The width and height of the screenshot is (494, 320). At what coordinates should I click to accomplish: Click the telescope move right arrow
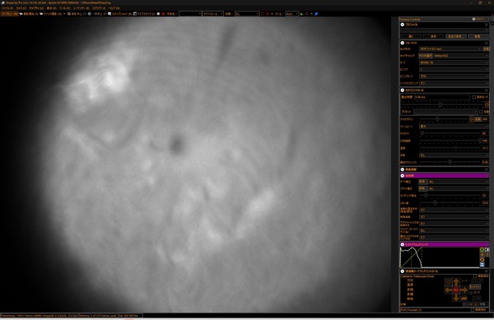[x=464, y=290]
